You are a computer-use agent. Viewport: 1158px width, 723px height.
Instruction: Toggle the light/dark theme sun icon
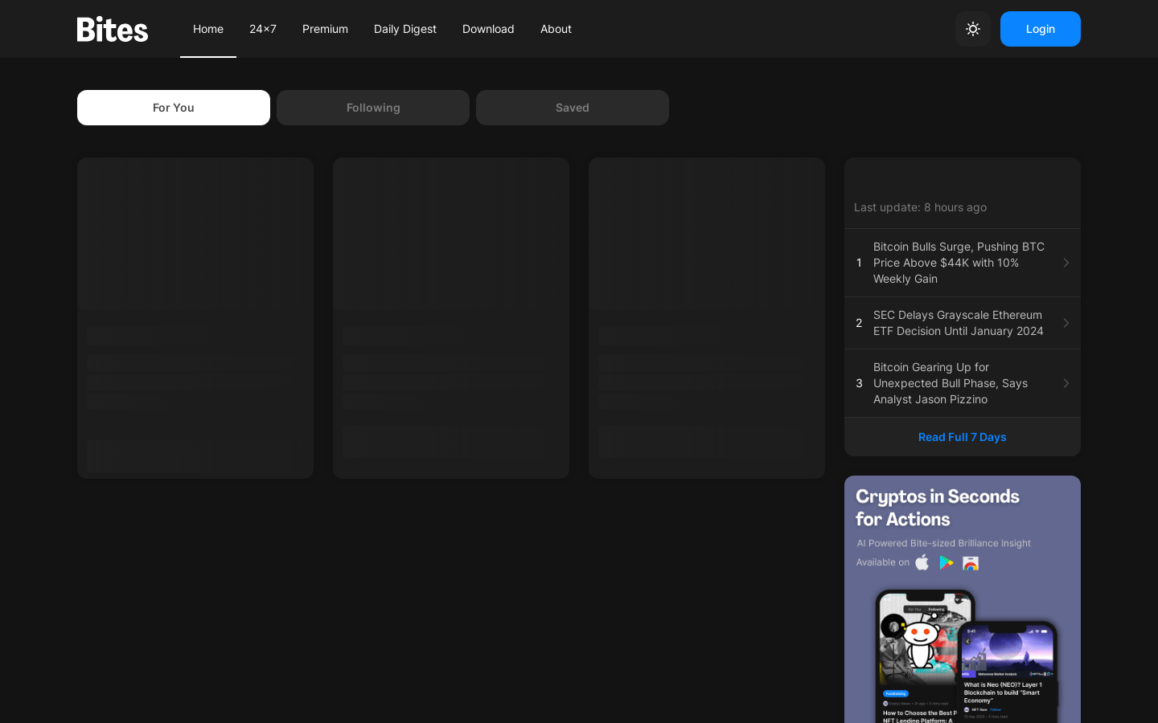(972, 29)
